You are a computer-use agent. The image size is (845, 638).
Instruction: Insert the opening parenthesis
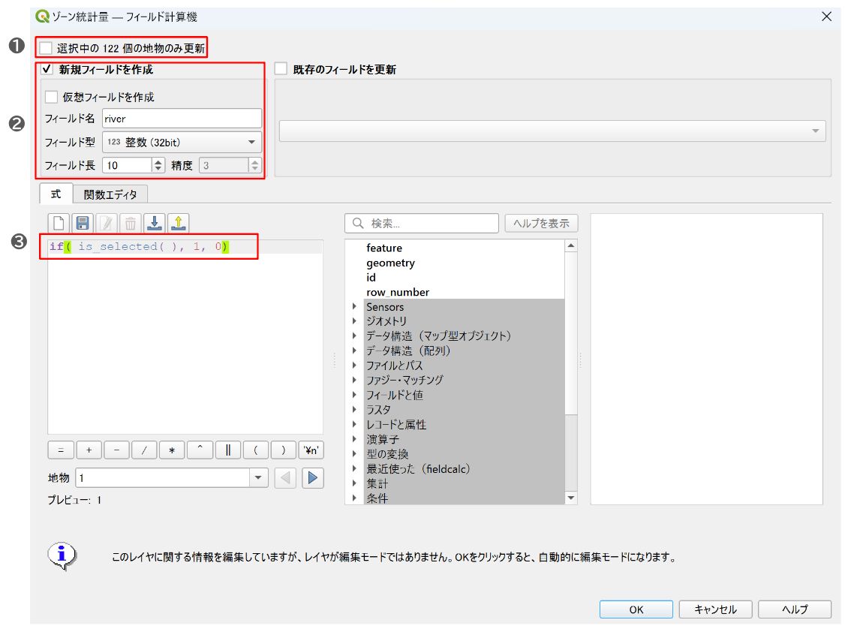click(x=256, y=450)
